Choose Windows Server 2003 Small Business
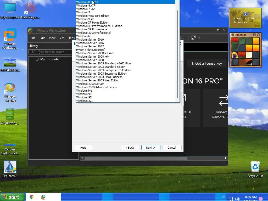268x201 pixels. (125, 77)
